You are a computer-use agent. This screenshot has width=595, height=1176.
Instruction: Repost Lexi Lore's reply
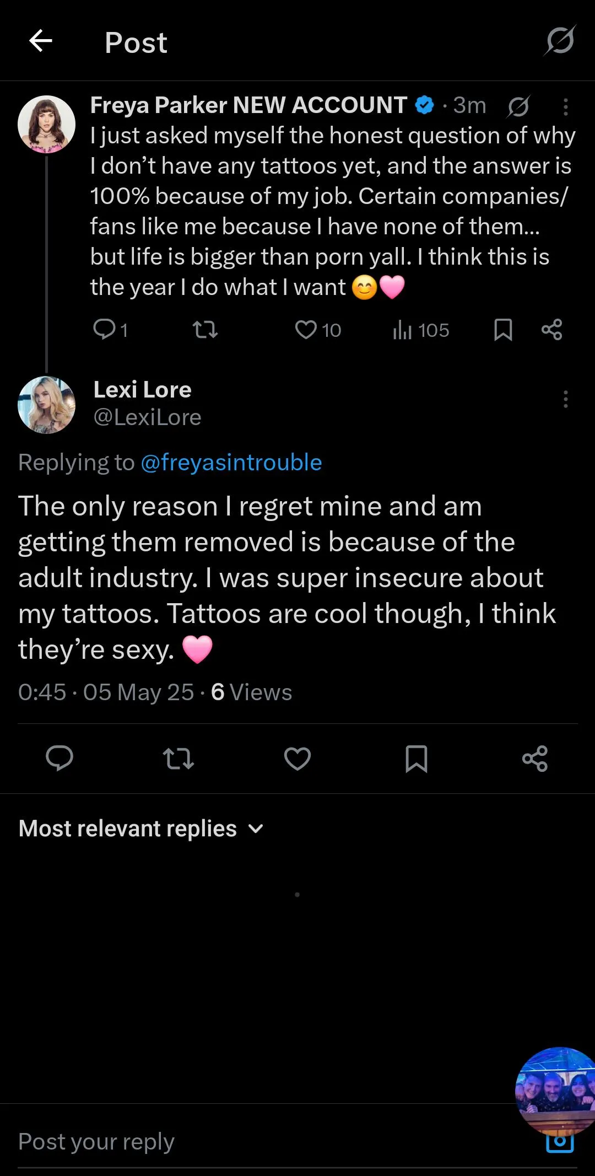[x=178, y=759]
